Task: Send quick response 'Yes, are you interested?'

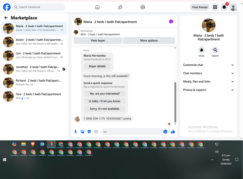Action: [104, 93]
